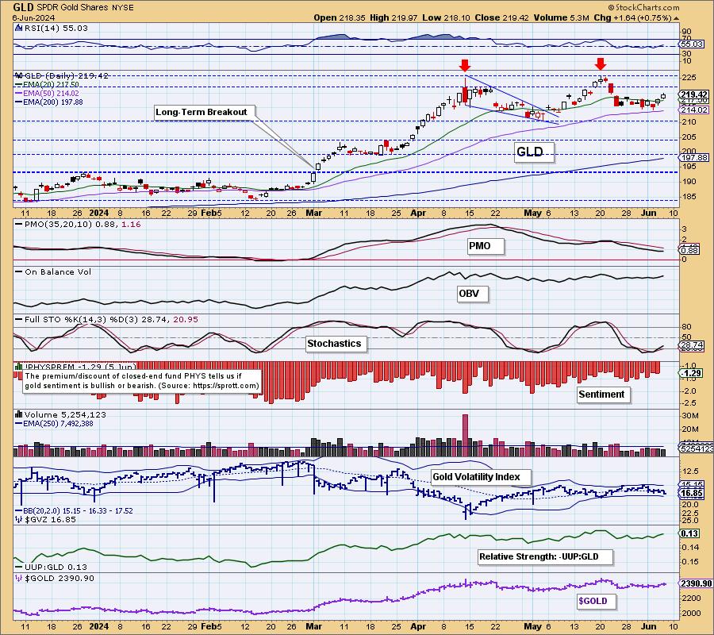Click the $GVZ 16.85 legend
The width and height of the screenshot is (714, 635).
45,519
